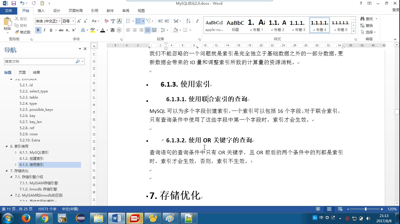Image resolution: width=400 pixels, height=224 pixels.
Task: Sort paragraphs with the A-Z icon
Action: click(188, 21)
